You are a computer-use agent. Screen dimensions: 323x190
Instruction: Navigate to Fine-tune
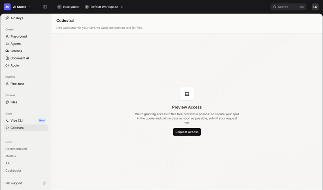point(17,84)
